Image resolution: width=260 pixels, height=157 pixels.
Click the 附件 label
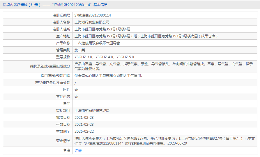pos(67,90)
